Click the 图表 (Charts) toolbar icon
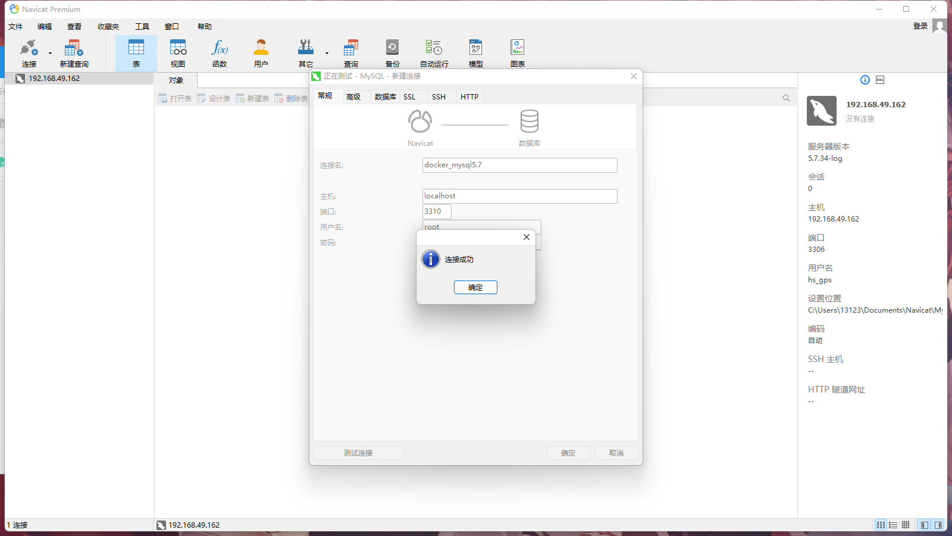 [x=517, y=52]
